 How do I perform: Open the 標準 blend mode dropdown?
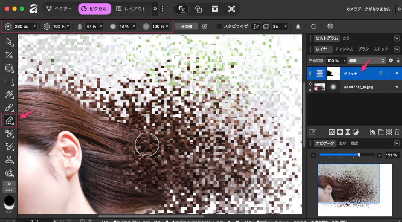coord(366,61)
